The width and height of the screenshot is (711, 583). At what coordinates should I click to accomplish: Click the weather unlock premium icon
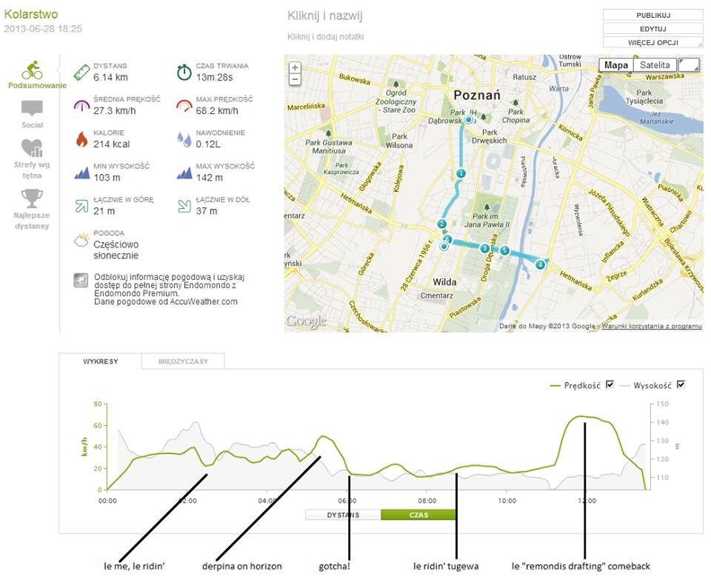pos(81,280)
